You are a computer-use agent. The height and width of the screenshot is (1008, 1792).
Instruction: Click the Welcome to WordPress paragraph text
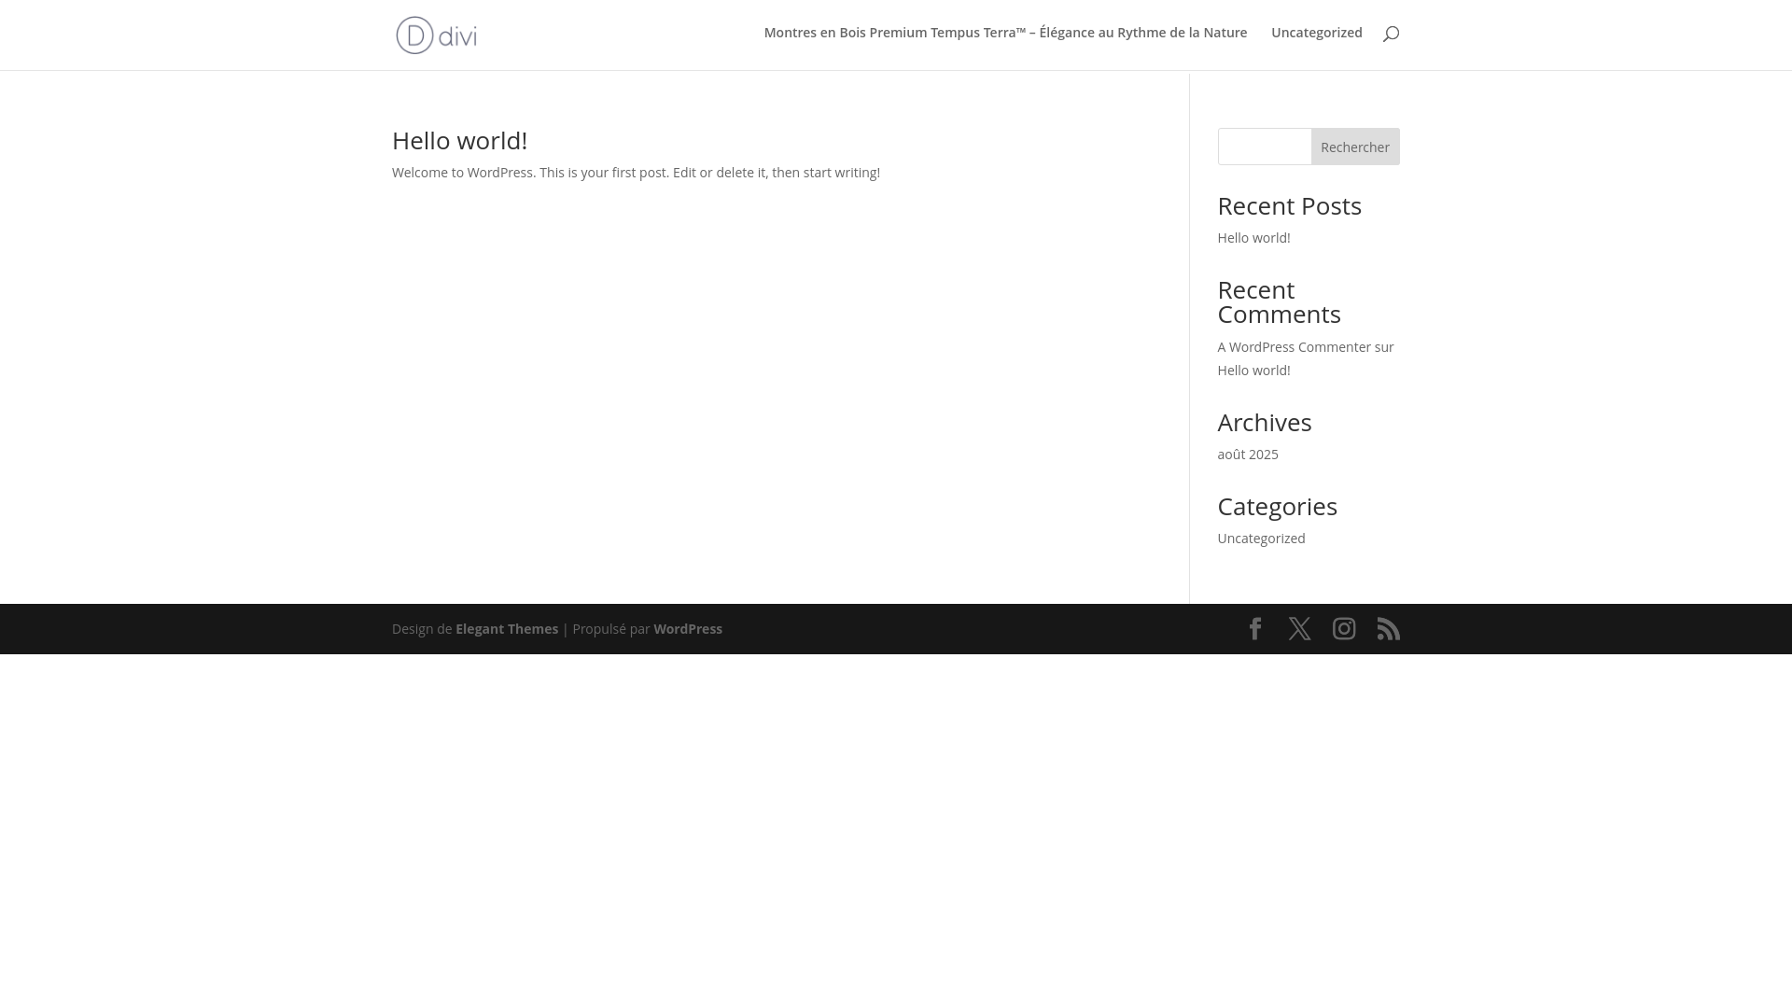(636, 173)
